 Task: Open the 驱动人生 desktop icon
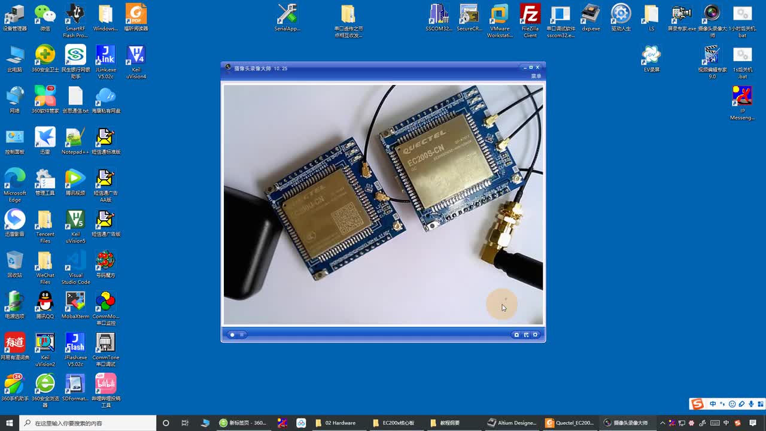[x=621, y=17]
